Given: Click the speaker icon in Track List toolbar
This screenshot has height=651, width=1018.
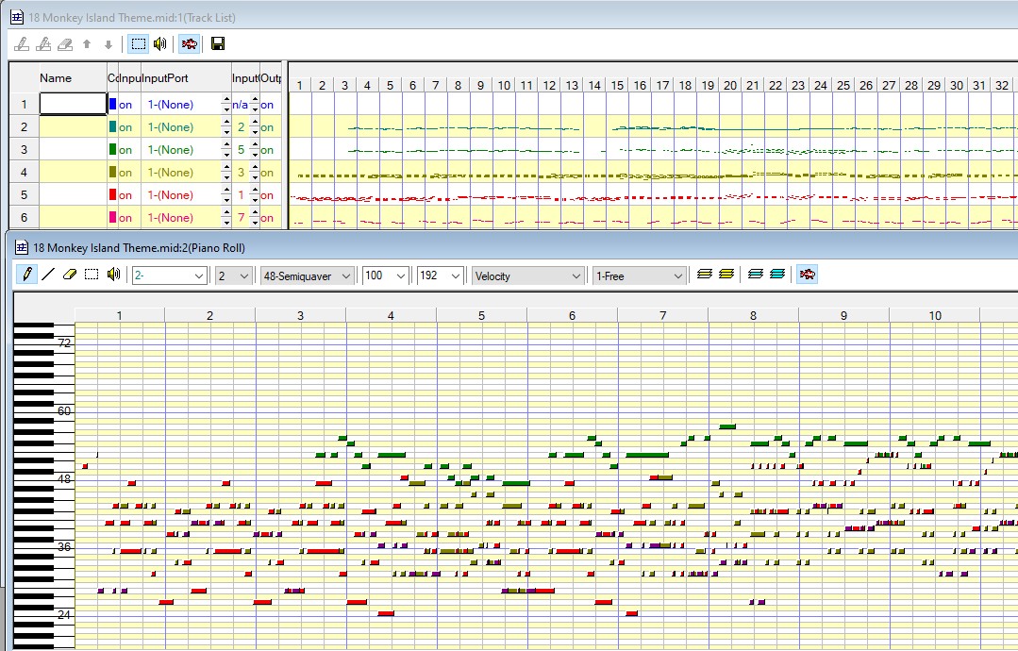Looking at the screenshot, I should [x=159, y=44].
